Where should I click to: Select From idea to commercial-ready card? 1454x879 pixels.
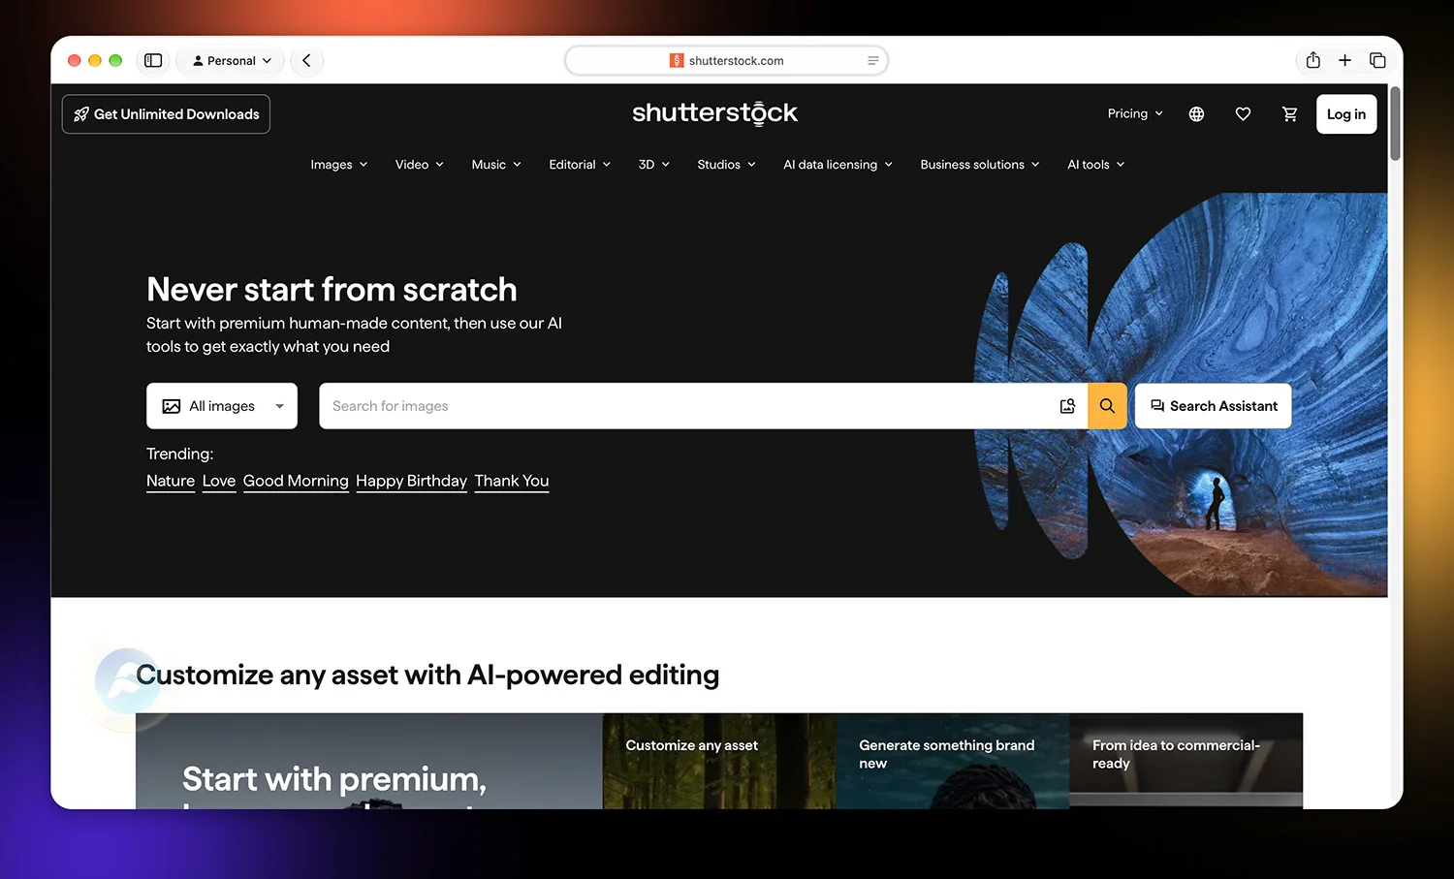[1186, 761]
